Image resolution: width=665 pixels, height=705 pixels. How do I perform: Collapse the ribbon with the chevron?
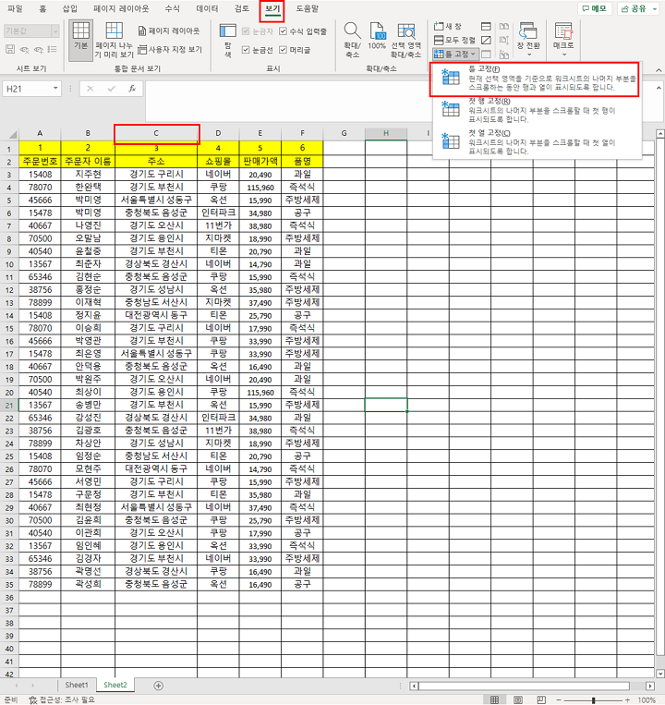(x=659, y=70)
